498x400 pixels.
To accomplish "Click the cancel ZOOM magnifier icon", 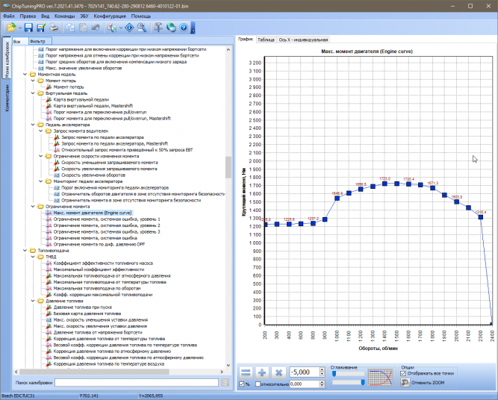I will pyautogui.click(x=405, y=383).
